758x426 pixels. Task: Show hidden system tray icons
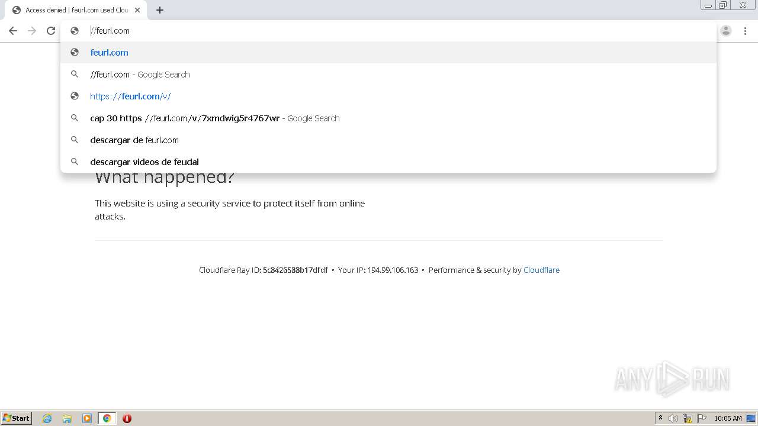(660, 418)
